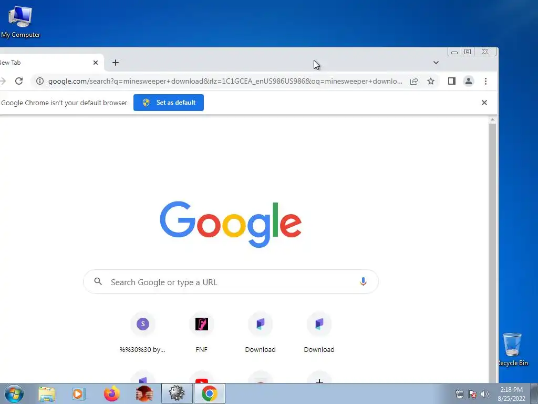Reload the page with the refresh icon

[x=19, y=81]
